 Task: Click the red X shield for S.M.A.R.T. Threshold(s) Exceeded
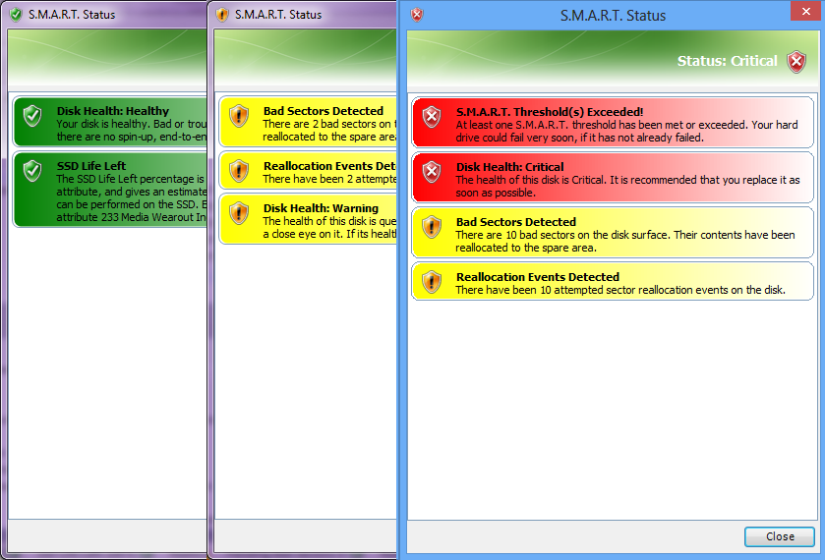(432, 117)
